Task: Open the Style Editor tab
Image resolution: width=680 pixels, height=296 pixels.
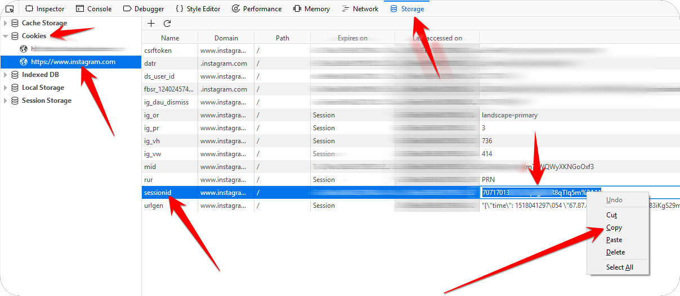Action: [198, 9]
